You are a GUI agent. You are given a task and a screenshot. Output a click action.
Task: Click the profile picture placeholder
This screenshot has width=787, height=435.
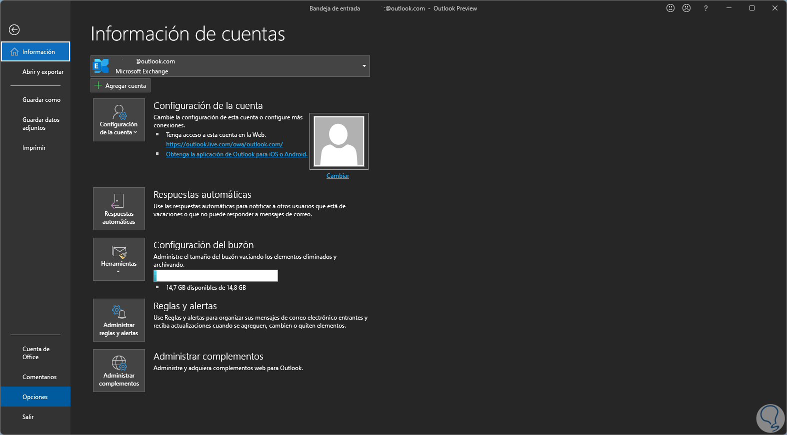339,141
